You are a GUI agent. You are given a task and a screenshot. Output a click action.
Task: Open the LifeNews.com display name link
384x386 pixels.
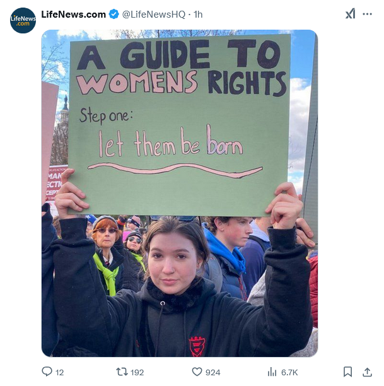pyautogui.click(x=73, y=15)
